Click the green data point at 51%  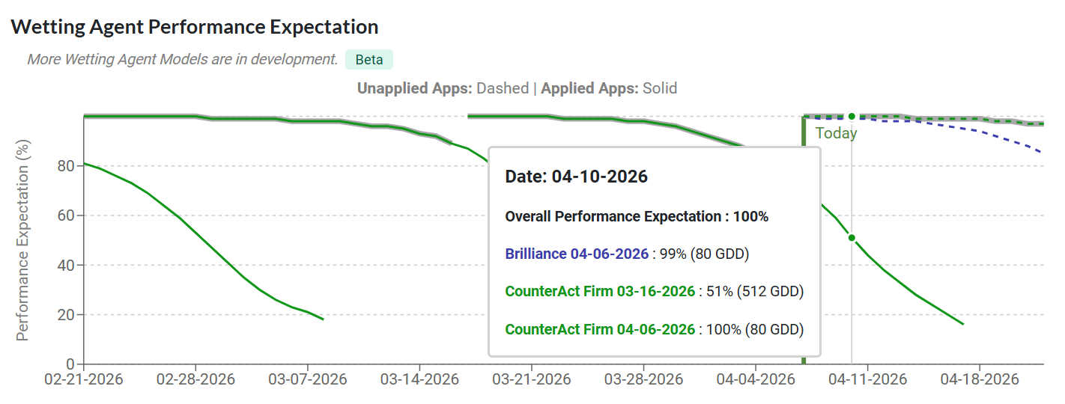click(x=852, y=238)
